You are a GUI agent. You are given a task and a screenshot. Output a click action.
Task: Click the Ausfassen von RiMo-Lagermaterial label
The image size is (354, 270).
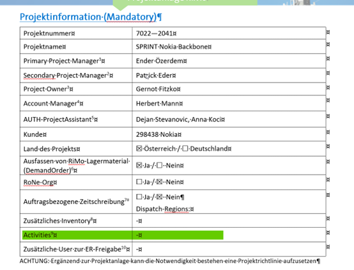(x=77, y=166)
